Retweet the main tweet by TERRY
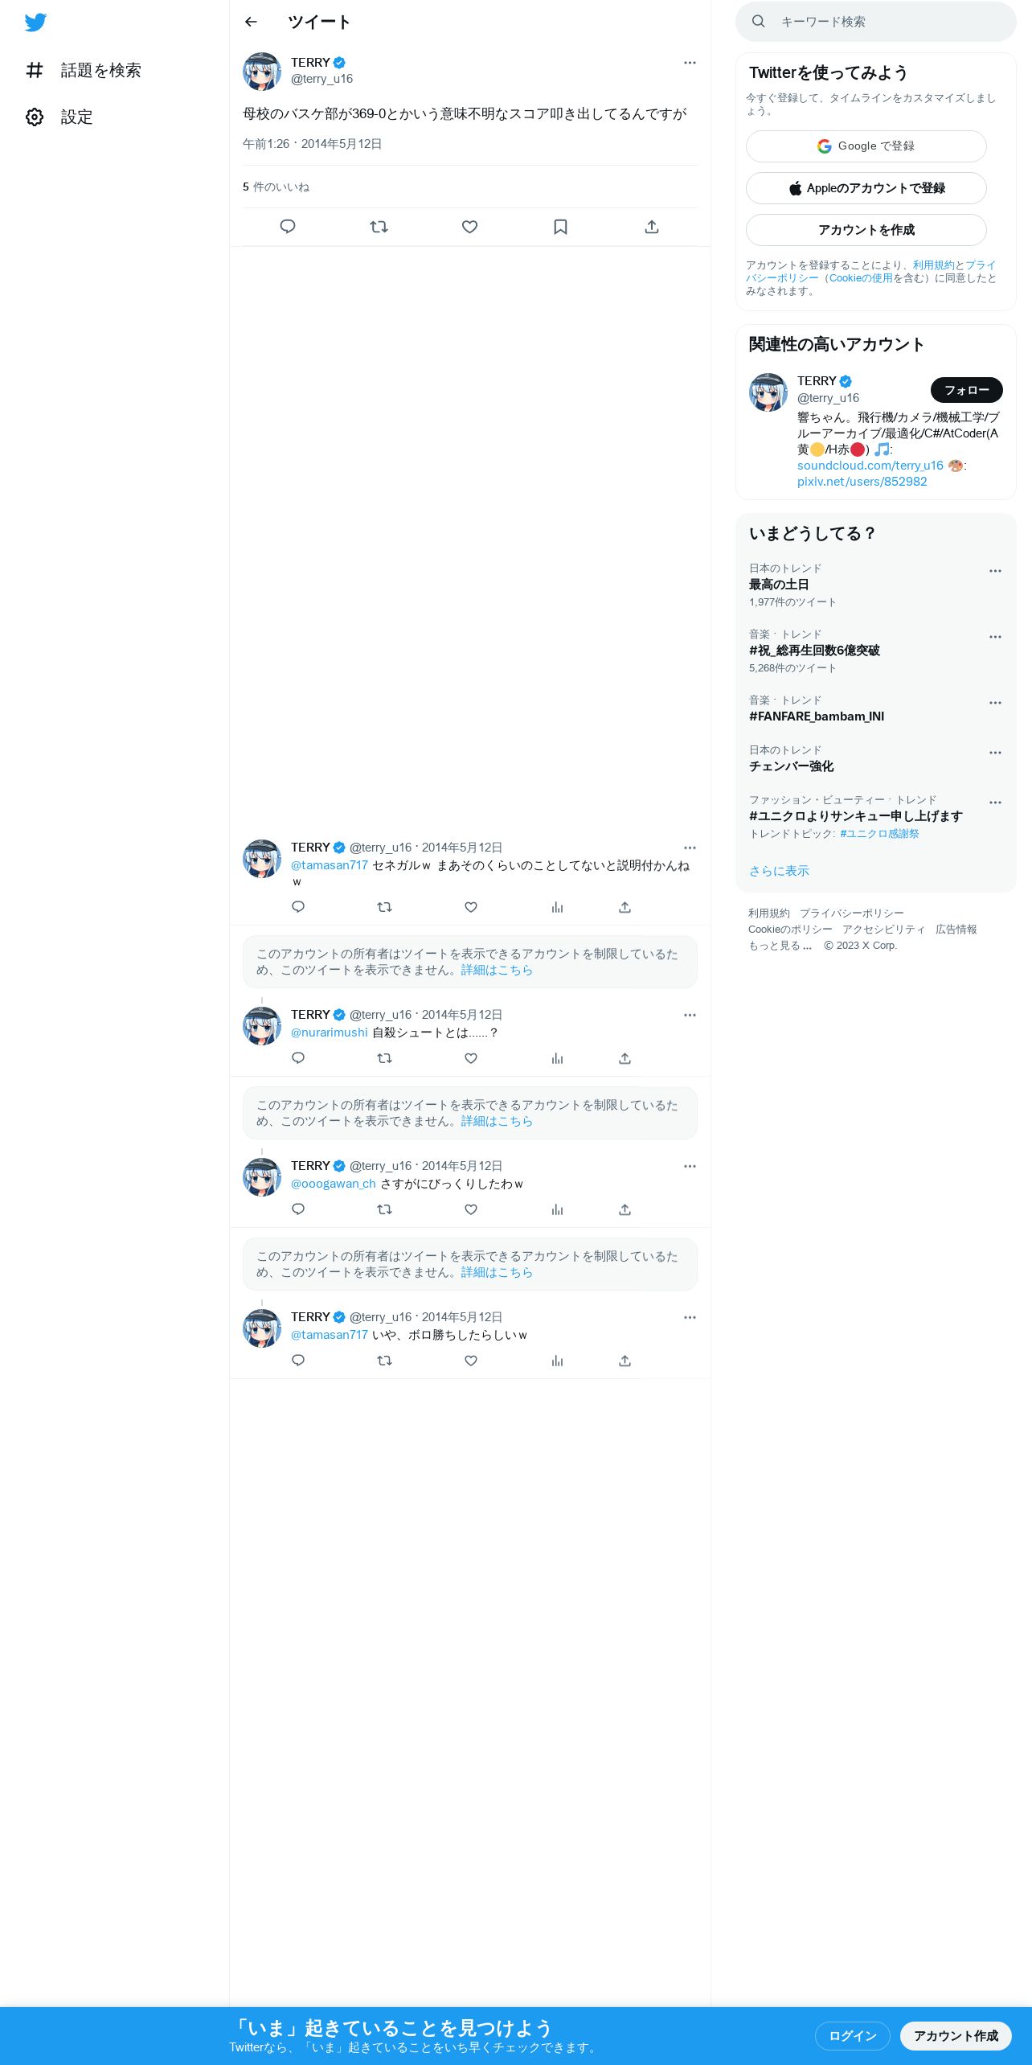Viewport: 1032px width, 2065px height. 379,227
